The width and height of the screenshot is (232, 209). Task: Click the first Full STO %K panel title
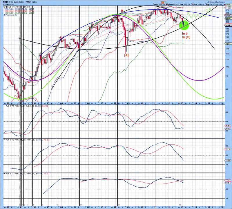coord(23,106)
